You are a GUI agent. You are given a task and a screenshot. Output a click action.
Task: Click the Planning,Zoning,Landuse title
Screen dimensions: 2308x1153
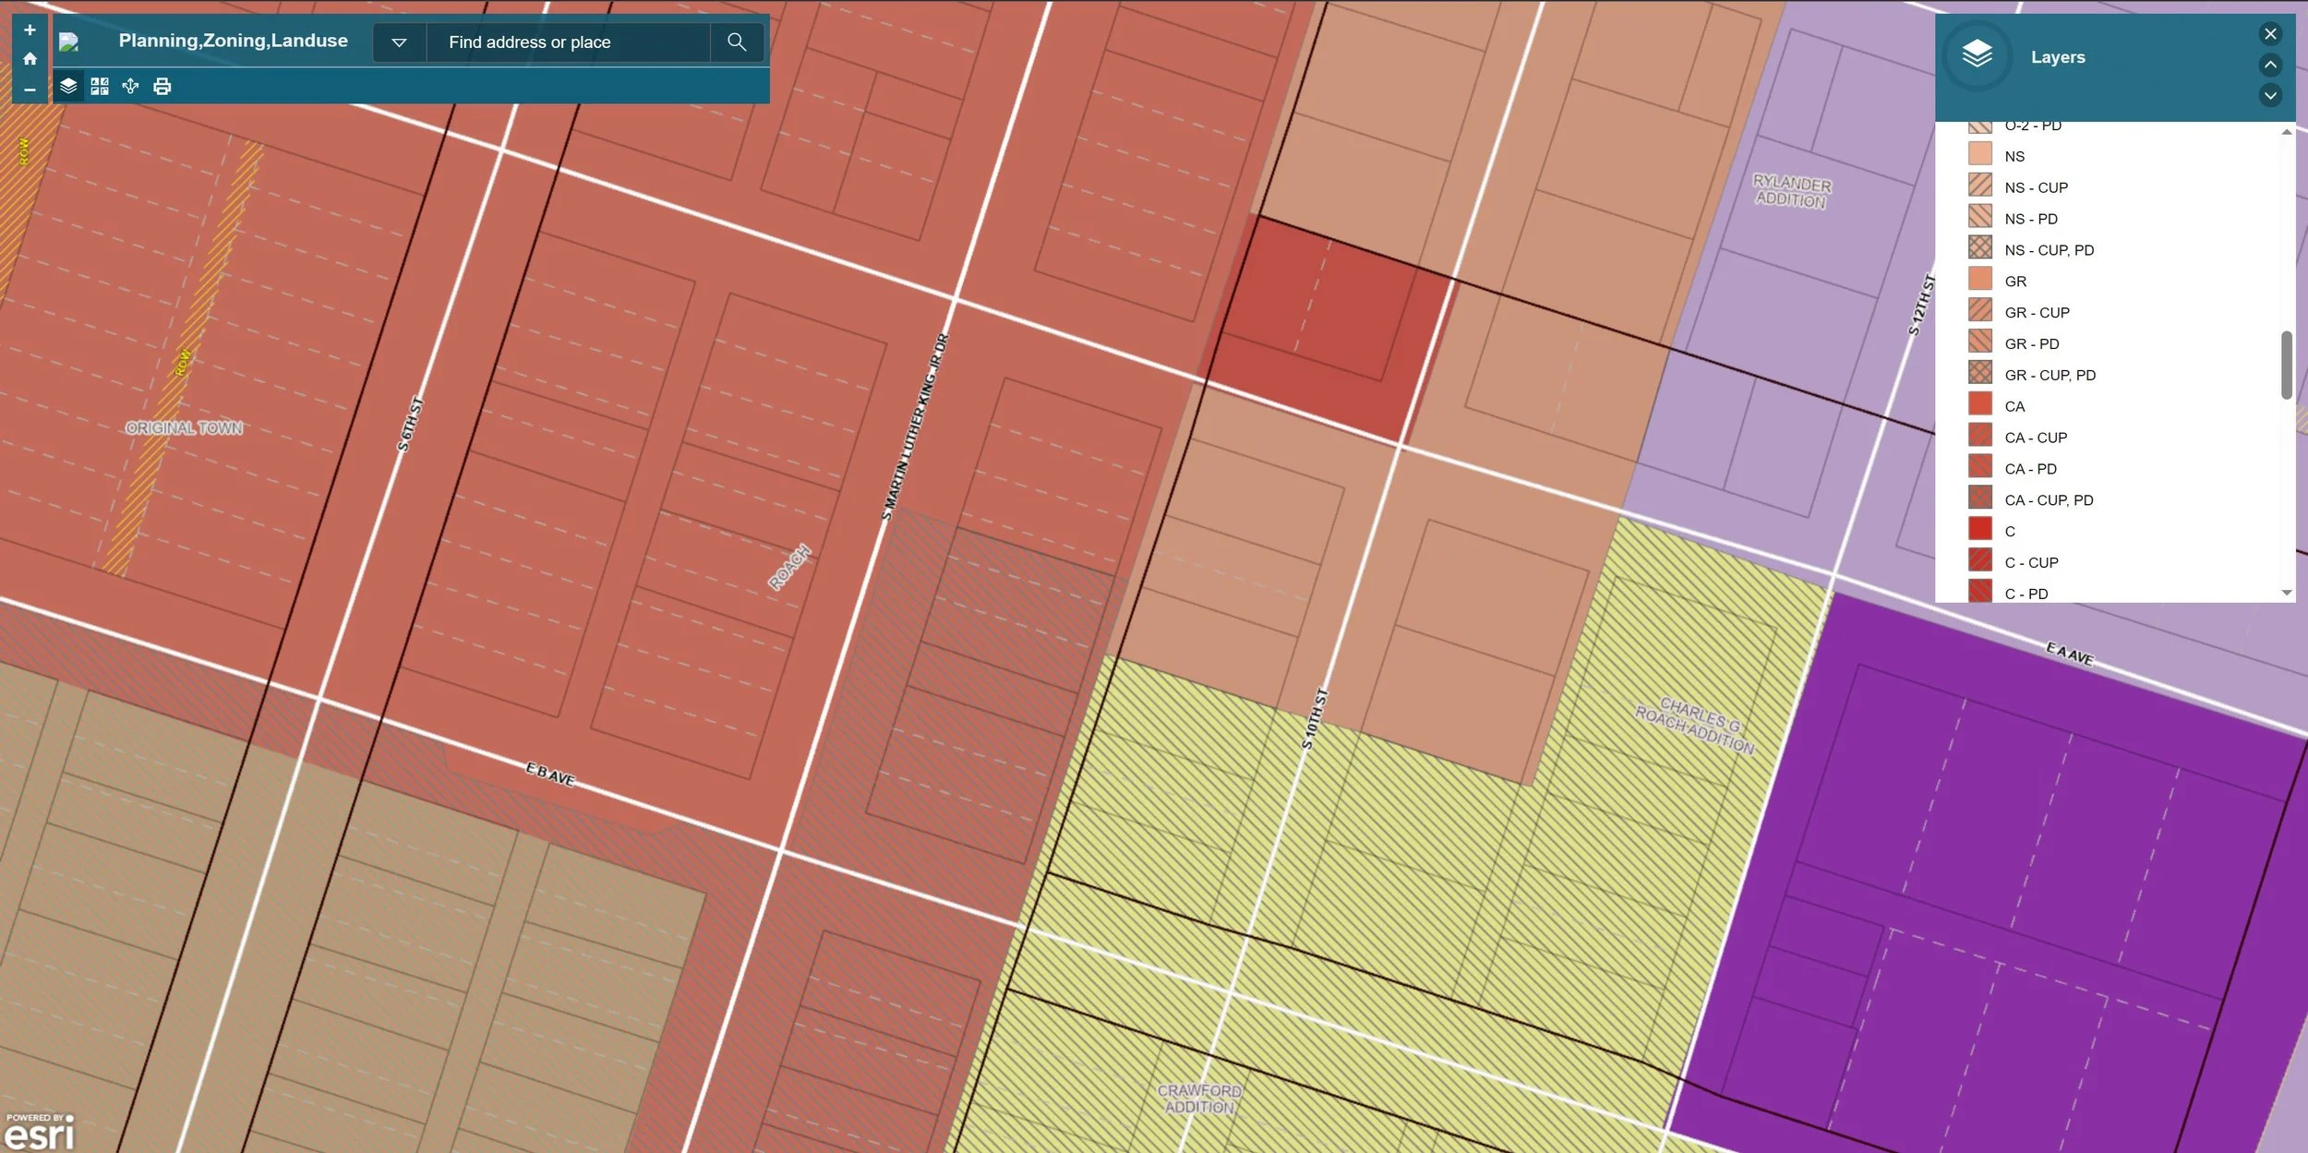tap(233, 40)
